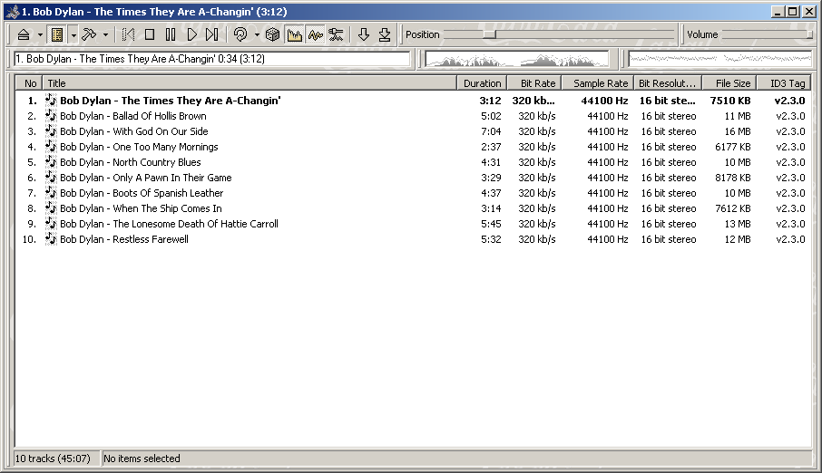Sort by the ID3 Tag column header
This screenshot has height=473, width=822.
pyautogui.click(x=784, y=83)
